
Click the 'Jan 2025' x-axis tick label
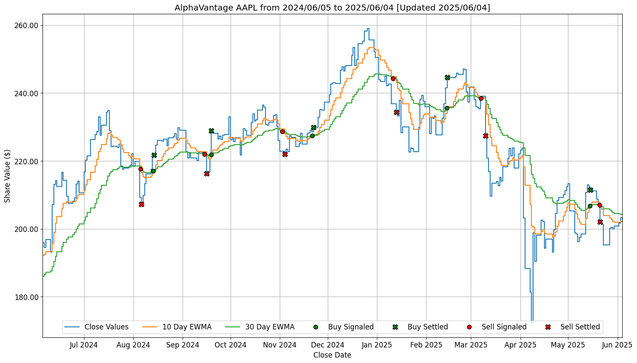click(377, 345)
